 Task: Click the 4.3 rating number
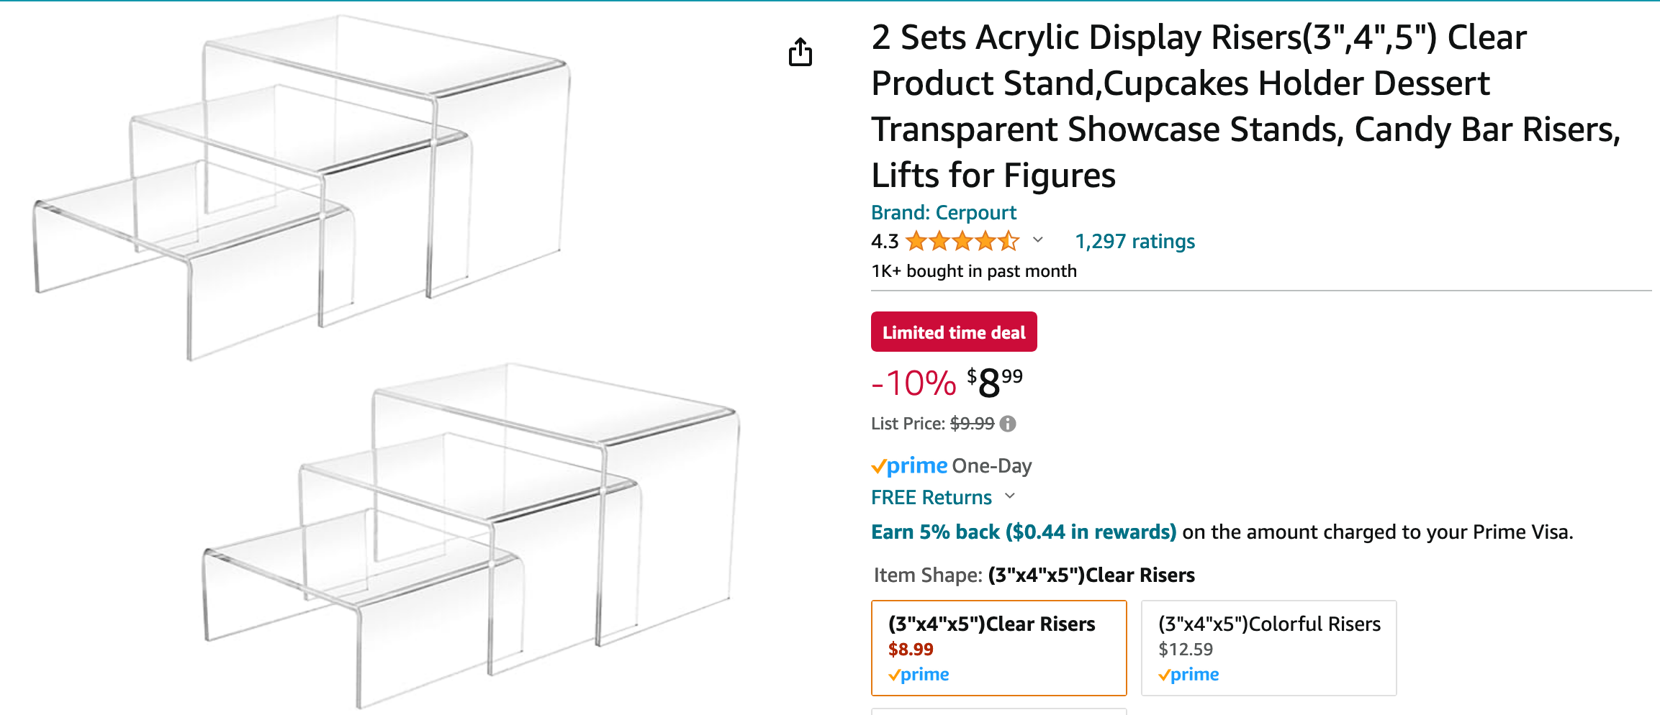[885, 242]
